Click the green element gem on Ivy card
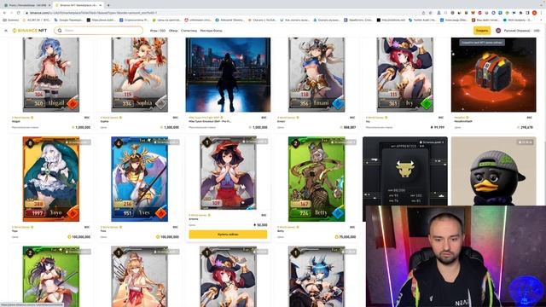Image resolution: width=546 pixels, height=307 pixels. tap(427, 104)
